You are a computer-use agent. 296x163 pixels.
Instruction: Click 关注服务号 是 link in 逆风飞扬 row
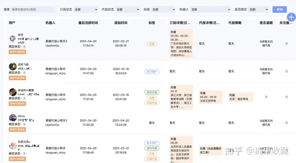tap(287, 71)
